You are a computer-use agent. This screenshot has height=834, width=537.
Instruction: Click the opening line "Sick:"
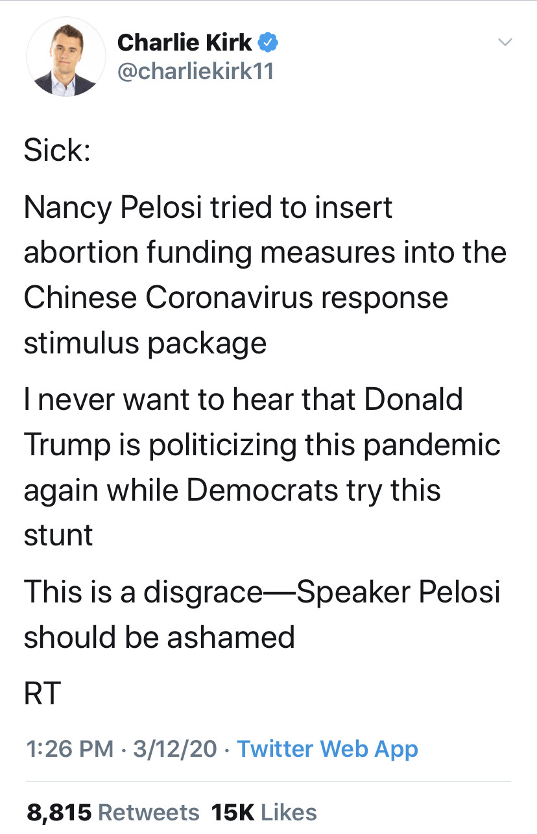pos(57,150)
